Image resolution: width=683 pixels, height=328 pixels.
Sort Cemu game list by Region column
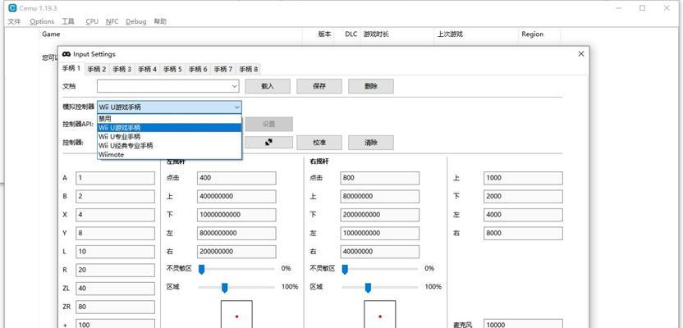[x=539, y=34]
